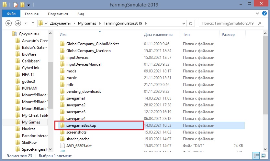270x161 pixels.
Task: Select the AVD_63805.dat file icon
Action: pos(62,146)
